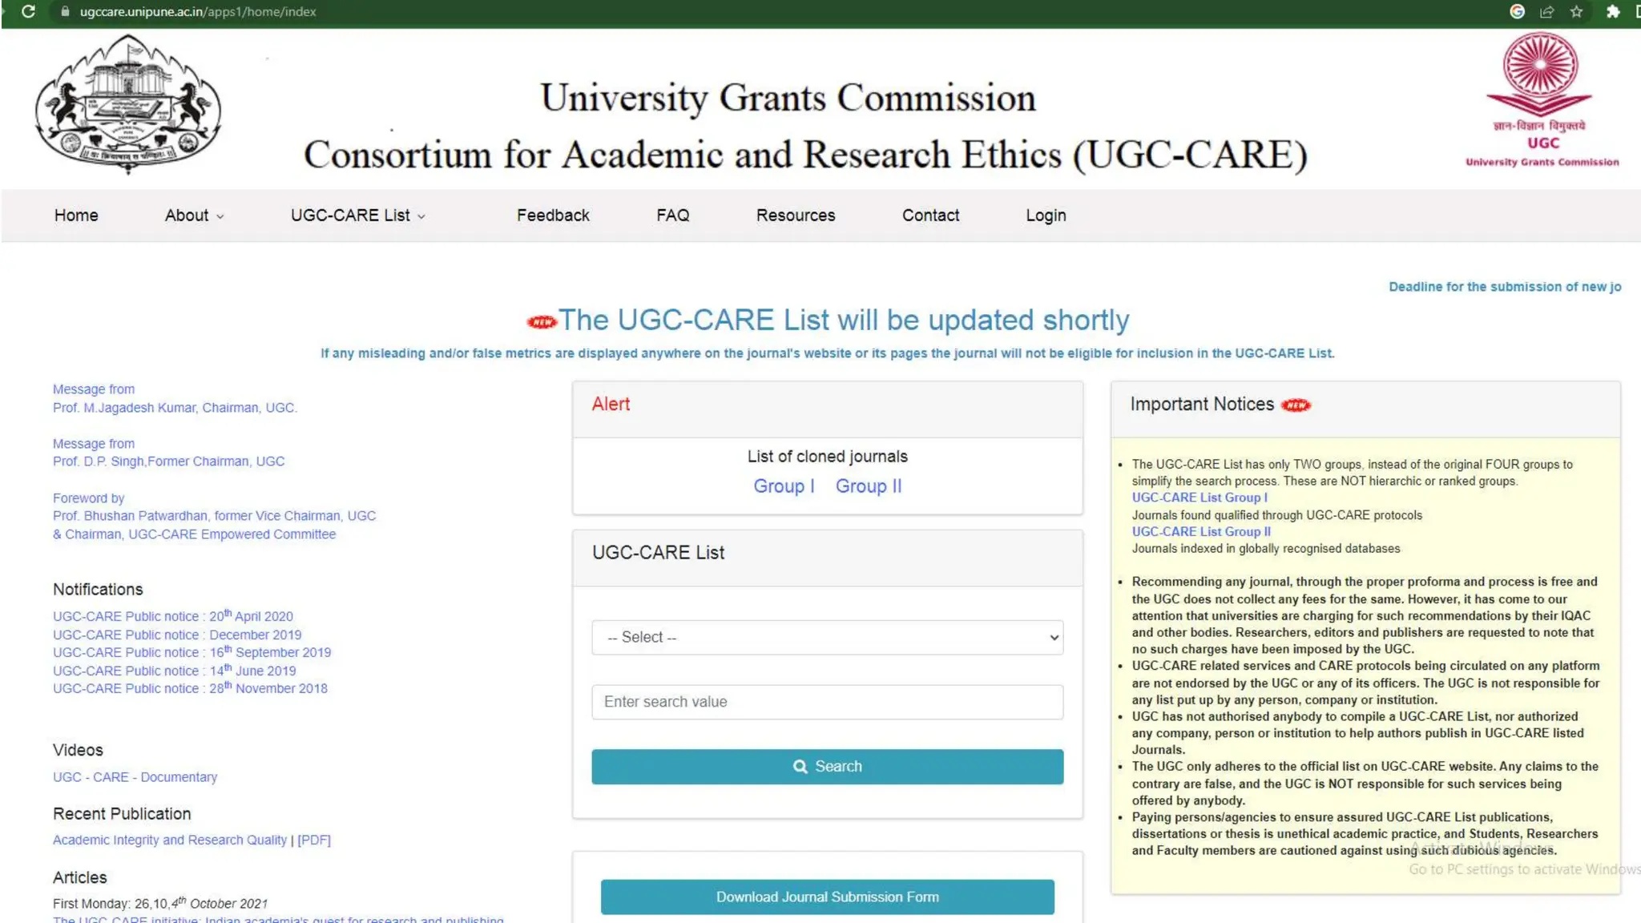Open the Feedback menu item
Image resolution: width=1641 pixels, height=923 pixels.
(x=553, y=216)
